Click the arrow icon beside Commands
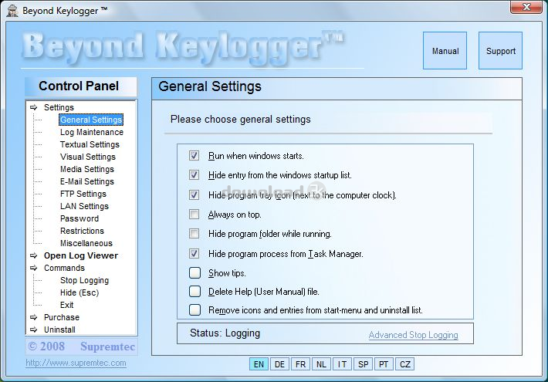This screenshot has height=382, width=548. click(x=33, y=268)
